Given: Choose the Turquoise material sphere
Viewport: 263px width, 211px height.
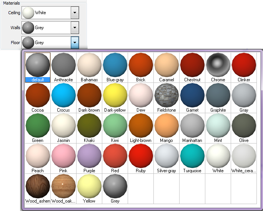Looking at the screenshot, I should pos(192,156).
